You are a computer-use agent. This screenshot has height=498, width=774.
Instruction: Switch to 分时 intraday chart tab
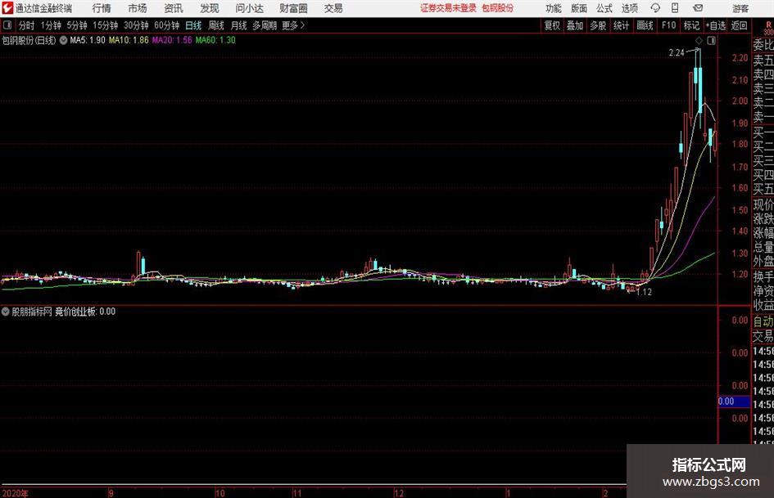(x=26, y=25)
